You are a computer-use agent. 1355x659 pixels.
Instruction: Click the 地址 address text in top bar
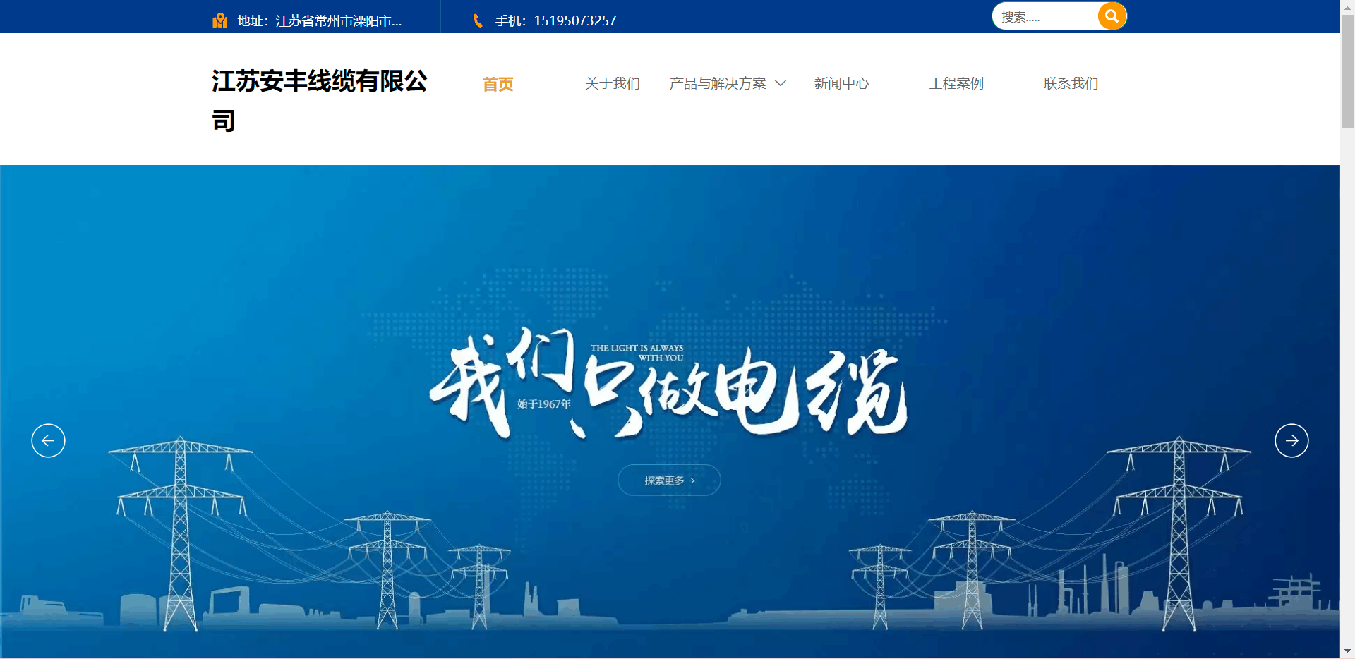[319, 20]
